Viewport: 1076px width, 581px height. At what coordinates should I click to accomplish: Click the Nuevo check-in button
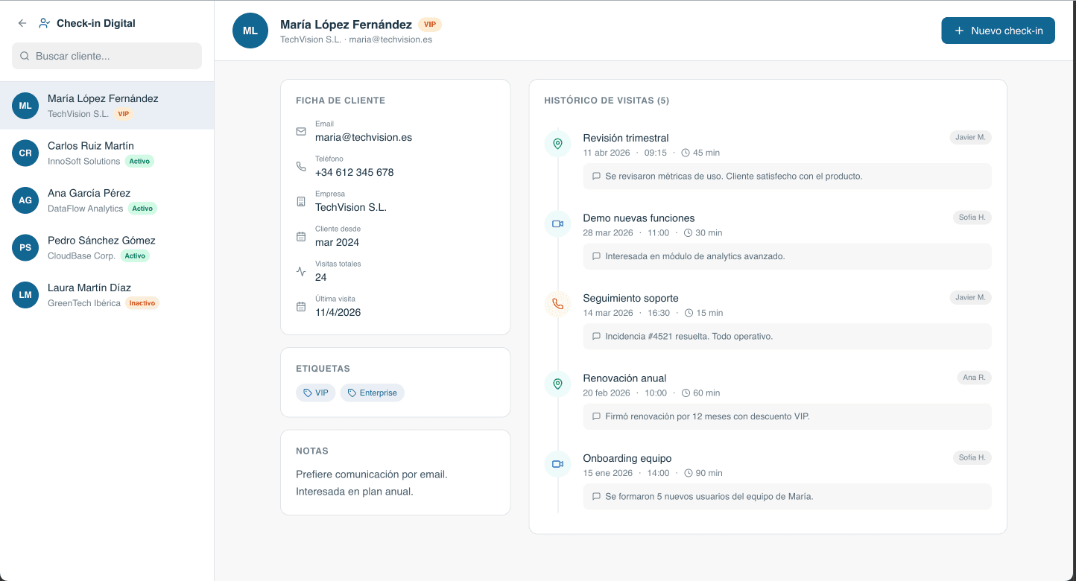pyautogui.click(x=998, y=31)
